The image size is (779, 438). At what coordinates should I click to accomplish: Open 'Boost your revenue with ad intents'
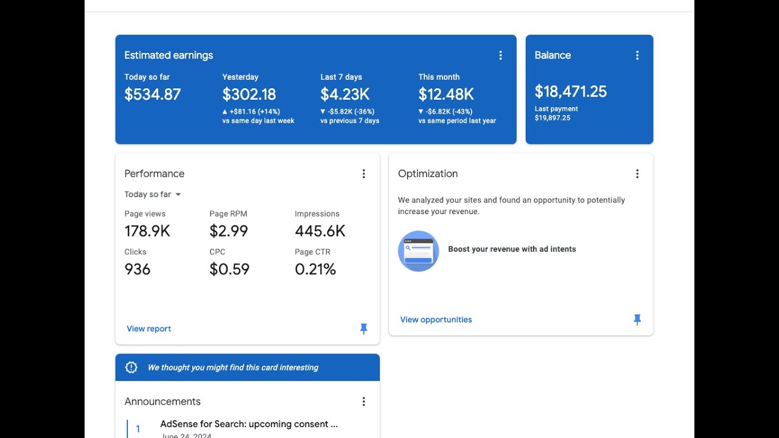(512, 249)
